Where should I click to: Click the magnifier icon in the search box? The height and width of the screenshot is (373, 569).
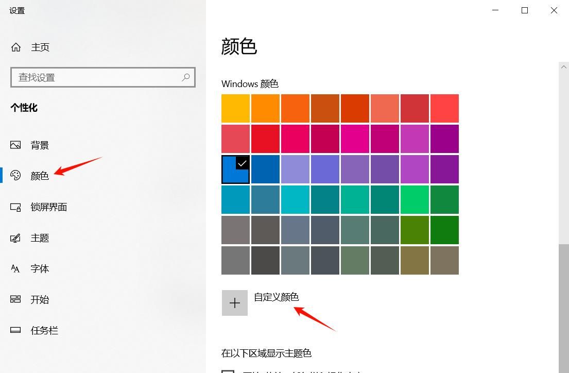pos(185,77)
